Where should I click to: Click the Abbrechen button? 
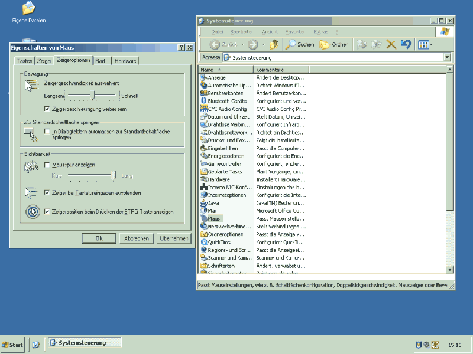coord(137,238)
